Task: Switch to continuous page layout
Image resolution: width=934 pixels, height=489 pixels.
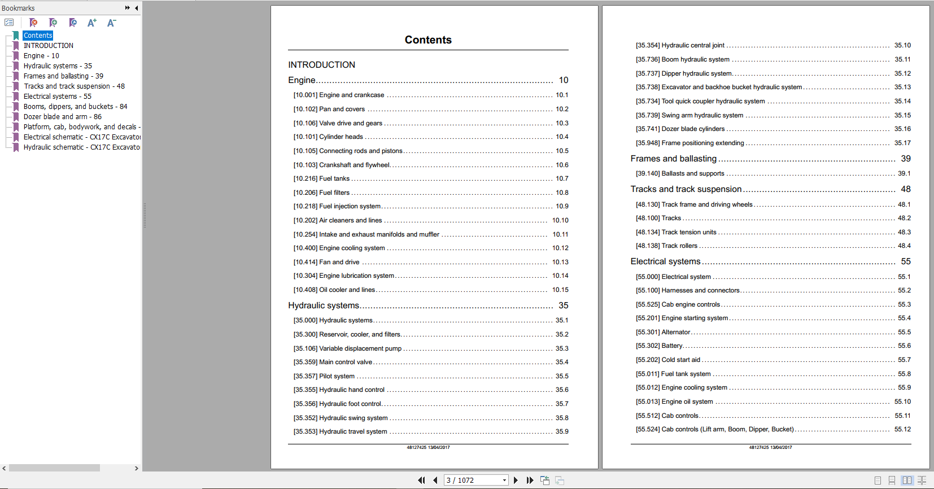Action: [x=892, y=480]
